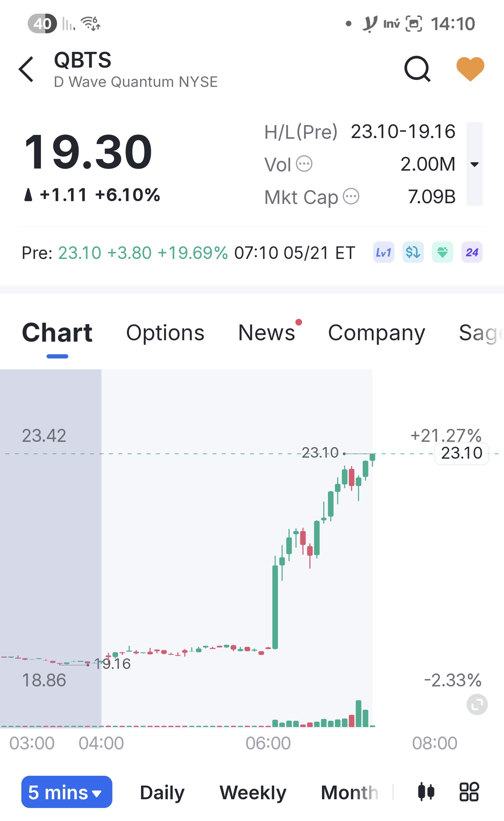This screenshot has width=504, height=821.
Task: Select the Daily chart interval
Action: [x=162, y=793]
